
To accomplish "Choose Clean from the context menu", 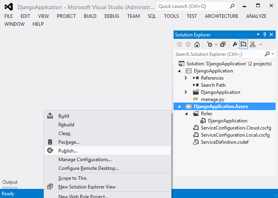I will [x=108, y=133].
